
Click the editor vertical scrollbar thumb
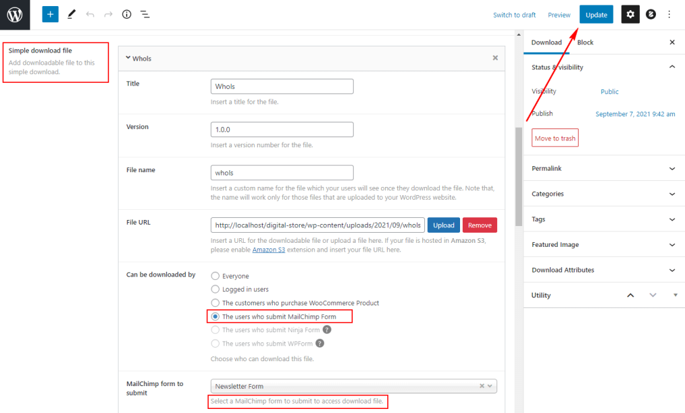click(519, 176)
